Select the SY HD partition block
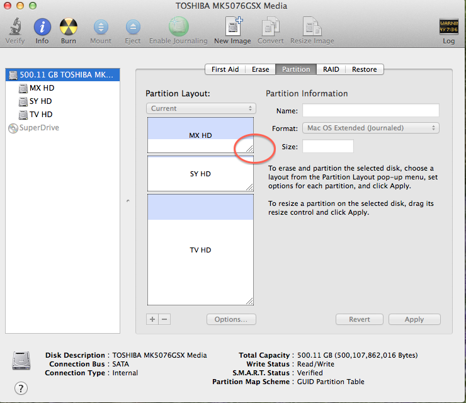The image size is (466, 403). tap(200, 174)
